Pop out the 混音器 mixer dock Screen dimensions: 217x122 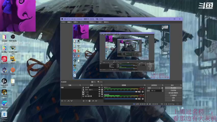coord(145,85)
